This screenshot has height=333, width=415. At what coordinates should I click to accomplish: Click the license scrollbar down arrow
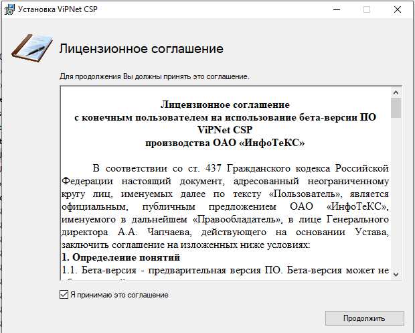pyautogui.click(x=396, y=274)
